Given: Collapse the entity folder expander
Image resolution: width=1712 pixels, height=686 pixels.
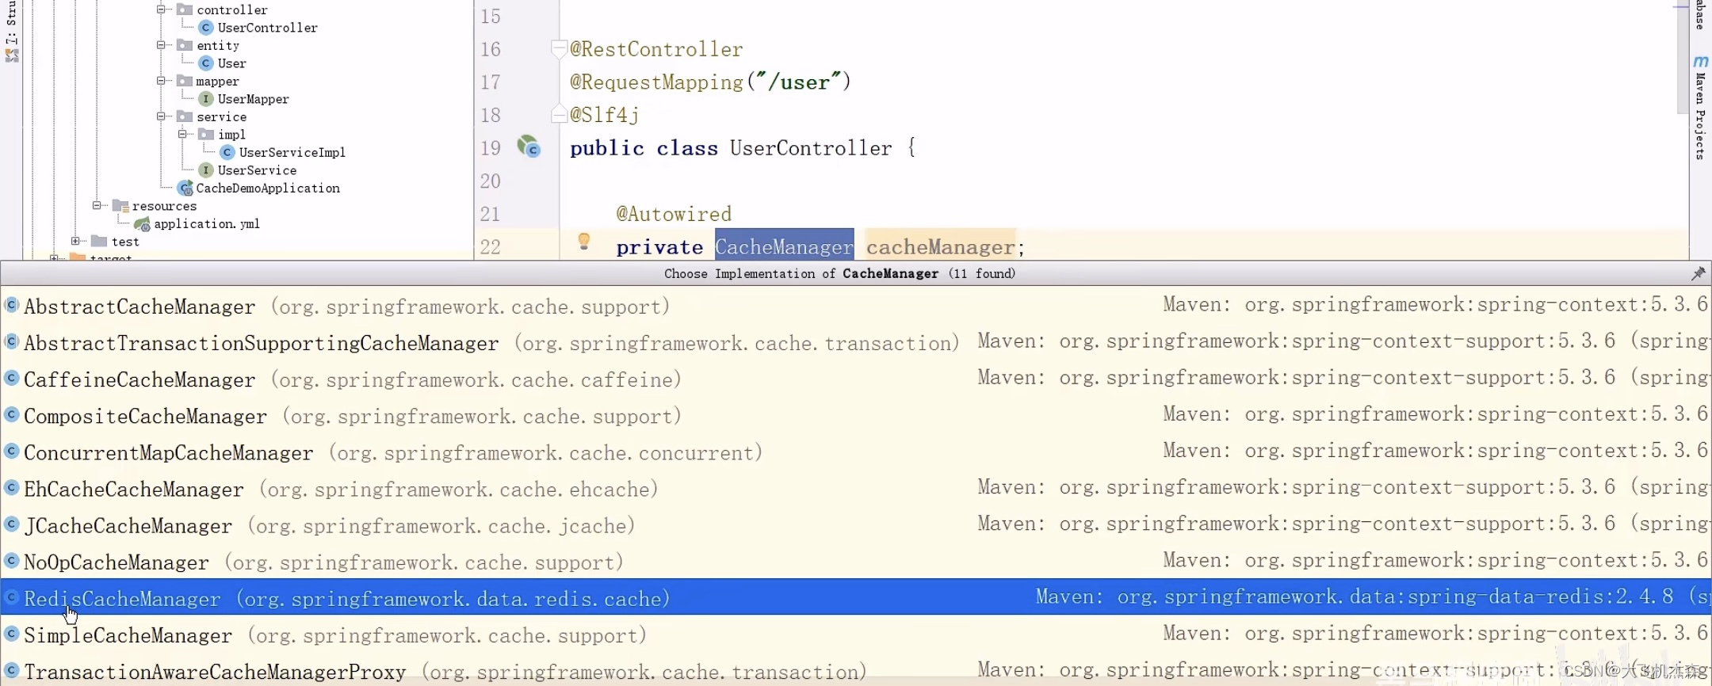Looking at the screenshot, I should click(161, 45).
